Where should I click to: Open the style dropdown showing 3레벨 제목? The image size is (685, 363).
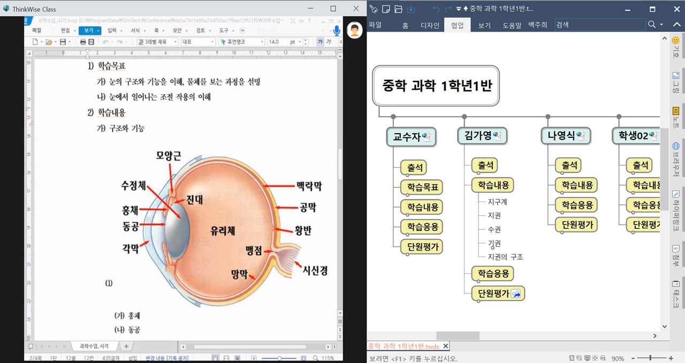tap(157, 42)
